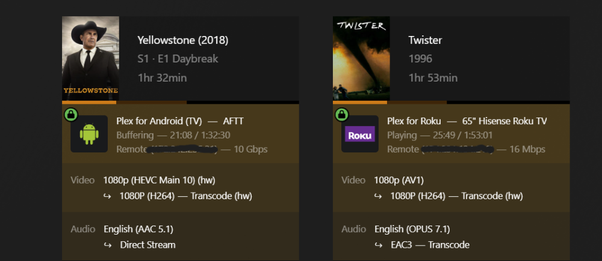The width and height of the screenshot is (602, 261).
Task: Click the Twister playback progress bar
Action: coord(451,102)
